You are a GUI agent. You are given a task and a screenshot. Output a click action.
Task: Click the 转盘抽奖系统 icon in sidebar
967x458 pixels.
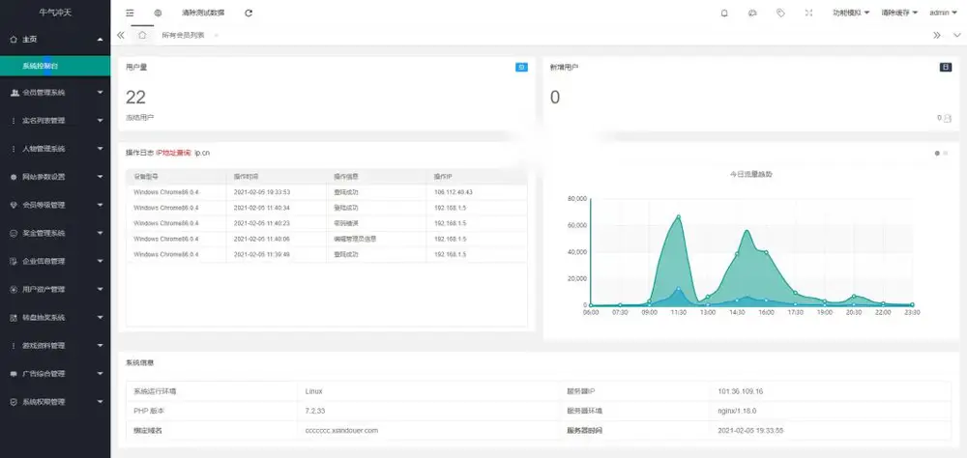pyautogui.click(x=15, y=318)
